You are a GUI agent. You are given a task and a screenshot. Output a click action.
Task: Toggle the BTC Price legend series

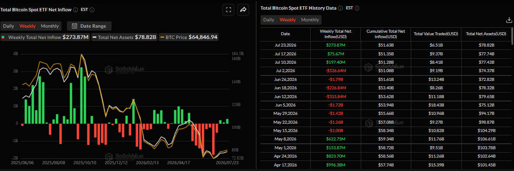click(189, 37)
